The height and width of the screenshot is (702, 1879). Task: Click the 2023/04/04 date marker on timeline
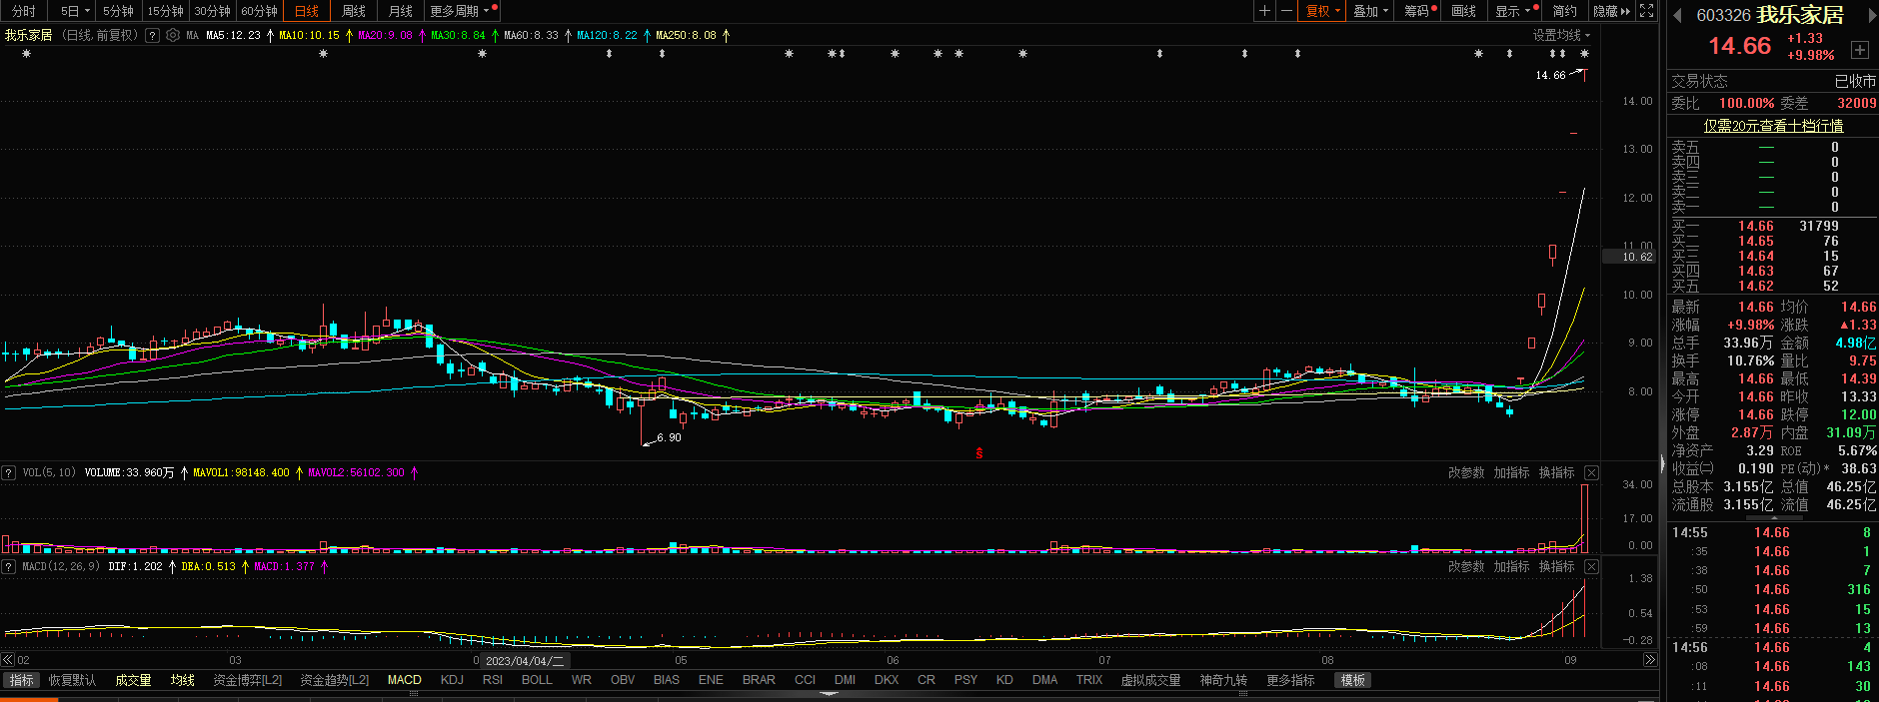pos(524,661)
